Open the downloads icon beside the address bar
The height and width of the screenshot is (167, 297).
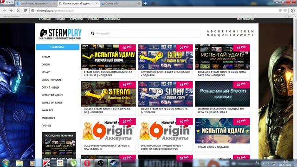pos(293,11)
